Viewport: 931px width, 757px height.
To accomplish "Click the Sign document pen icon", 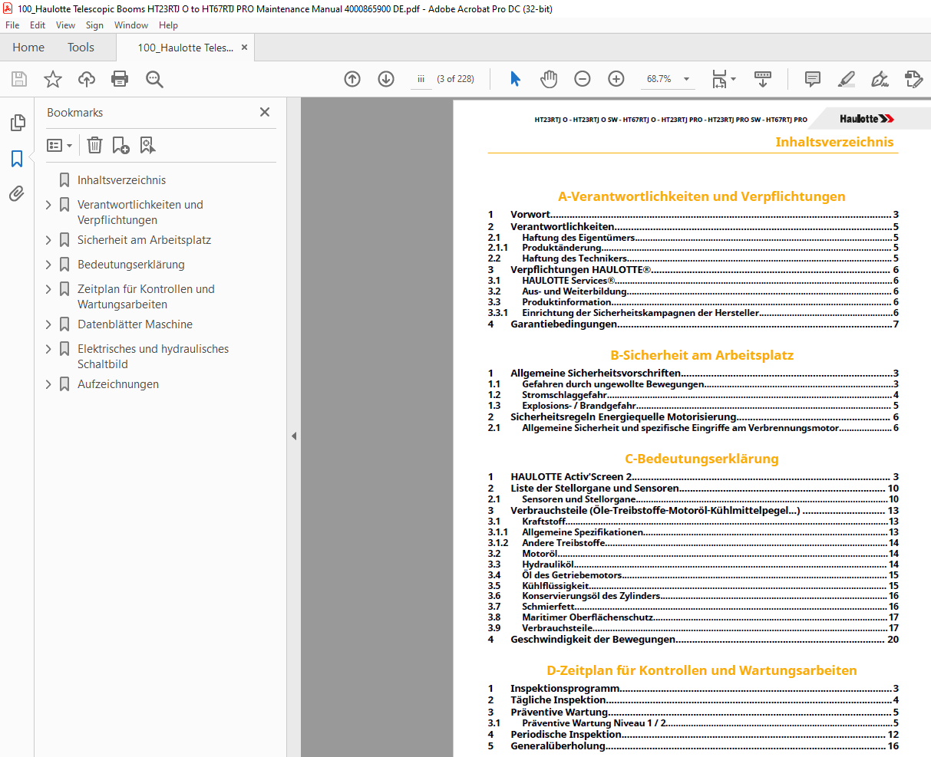I will (880, 79).
